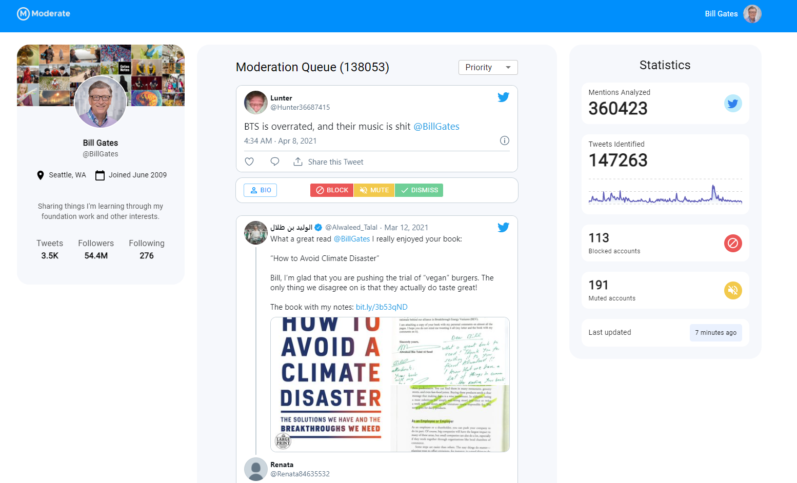
Task: Click the 113 blocked accounts number
Action: tap(599, 238)
